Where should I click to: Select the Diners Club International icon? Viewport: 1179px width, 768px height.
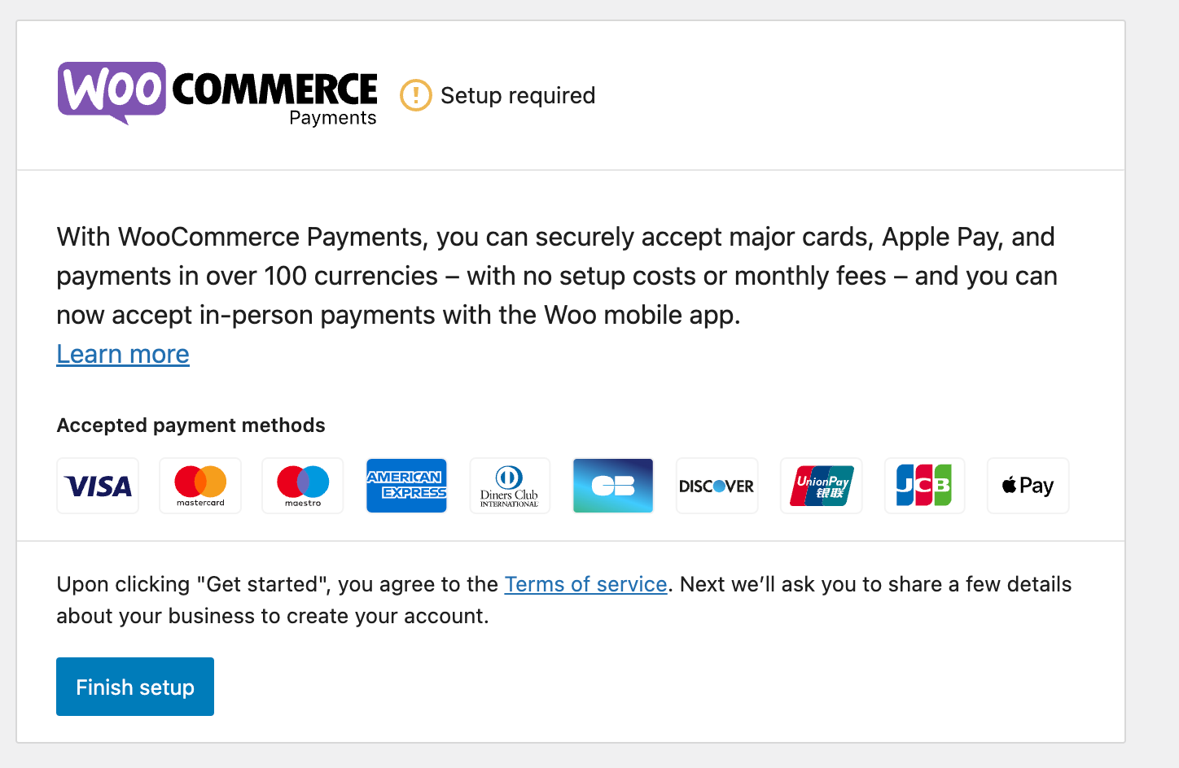[x=509, y=486]
